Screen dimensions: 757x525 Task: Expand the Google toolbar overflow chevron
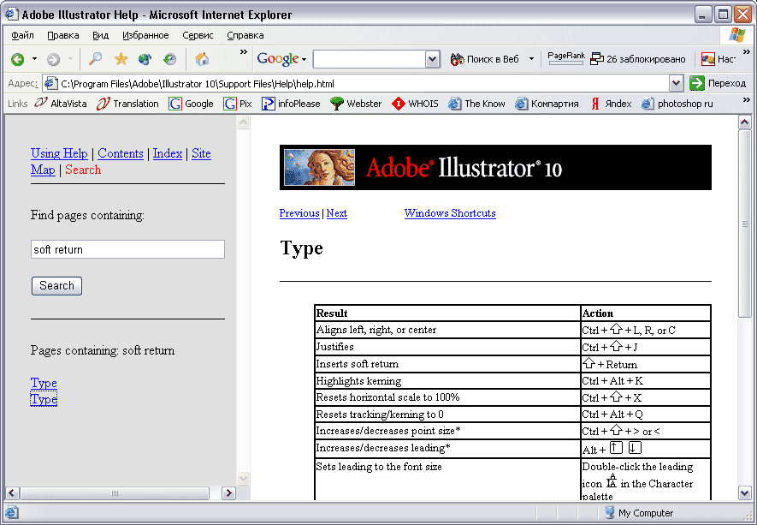(x=747, y=52)
